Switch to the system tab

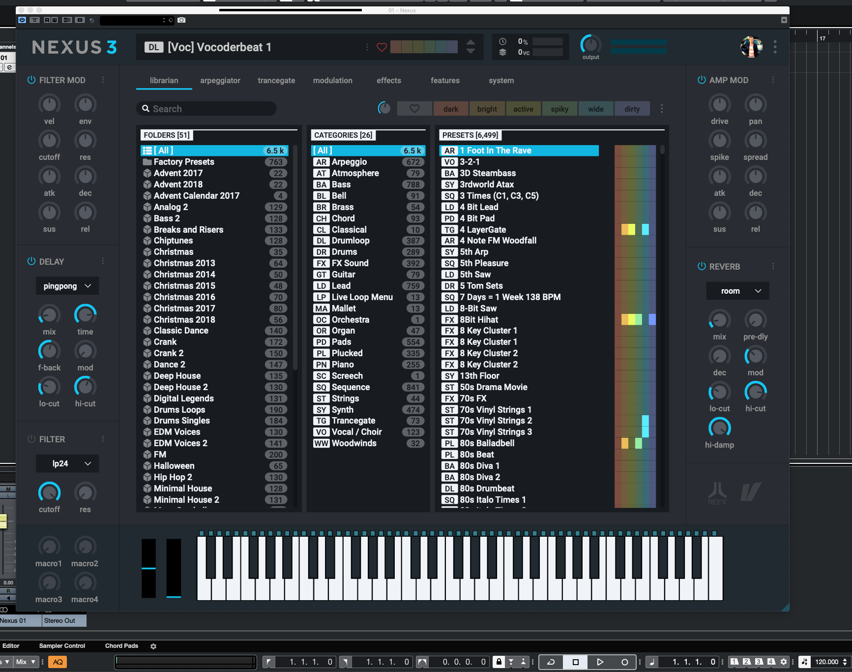[501, 80]
